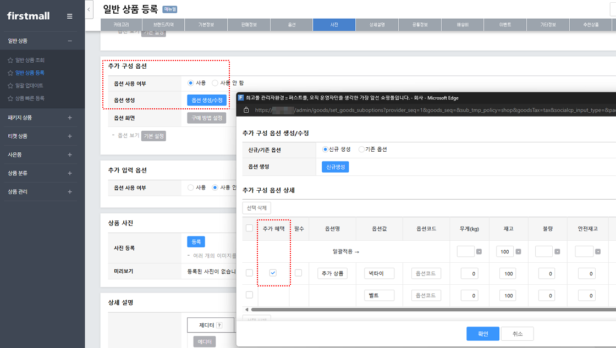Uncheck the 추가 혜택 checkbox for 넥타이 row
616x348 pixels.
click(273, 273)
